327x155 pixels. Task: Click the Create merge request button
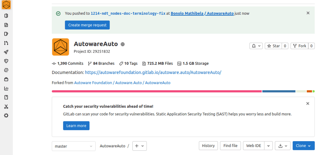pyautogui.click(x=87, y=25)
